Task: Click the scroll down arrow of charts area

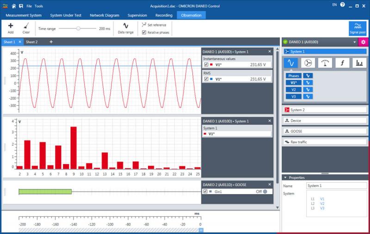Action: click(x=277, y=207)
